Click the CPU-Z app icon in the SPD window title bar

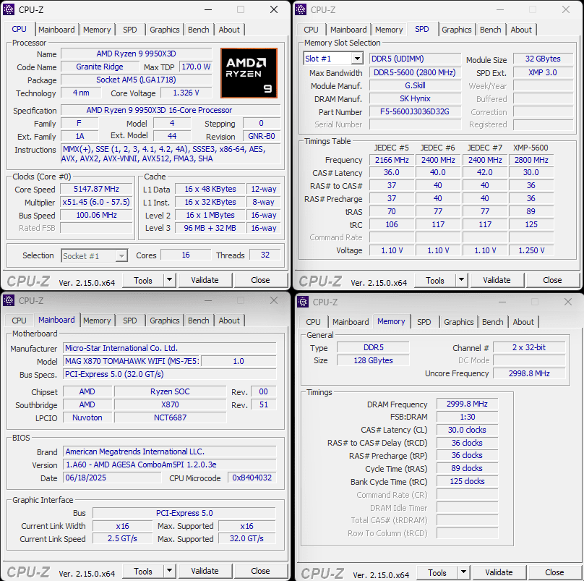(301, 9)
